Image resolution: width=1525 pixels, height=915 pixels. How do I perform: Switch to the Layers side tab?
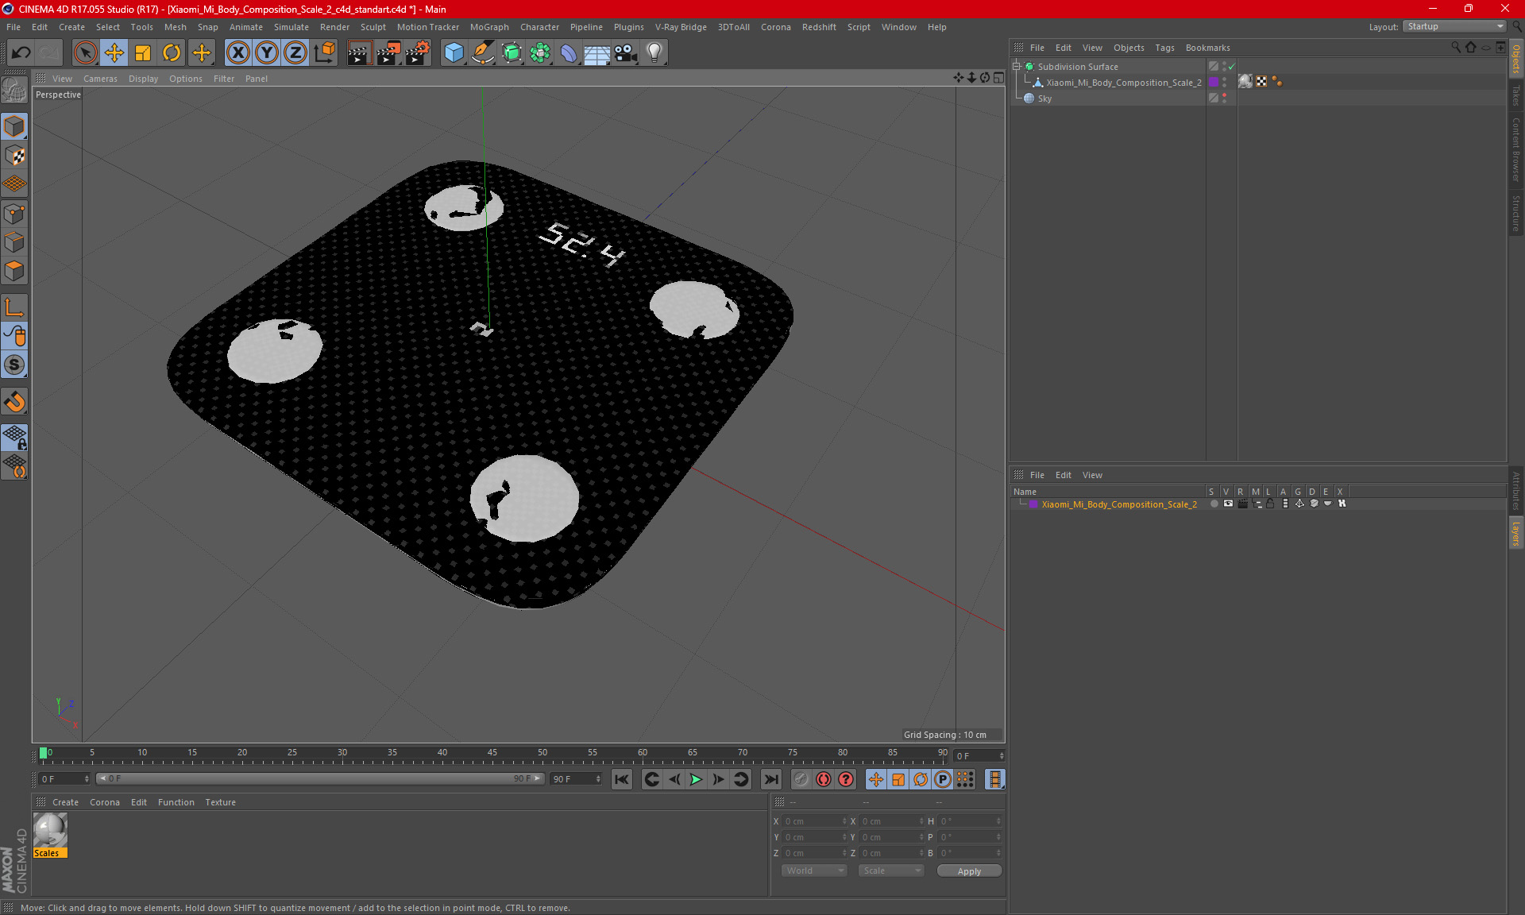click(x=1516, y=533)
